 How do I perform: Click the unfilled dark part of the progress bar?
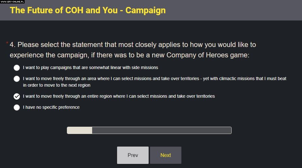pos(162,130)
